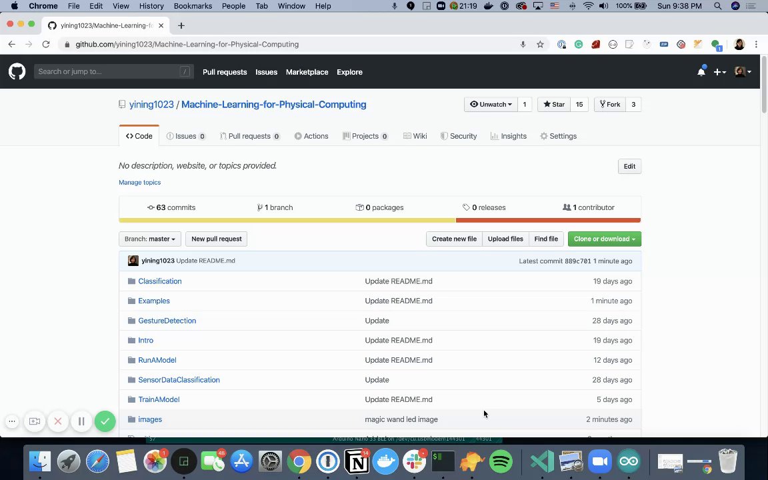Open Zoom from the Dock
The image size is (768, 480).
tap(600, 461)
